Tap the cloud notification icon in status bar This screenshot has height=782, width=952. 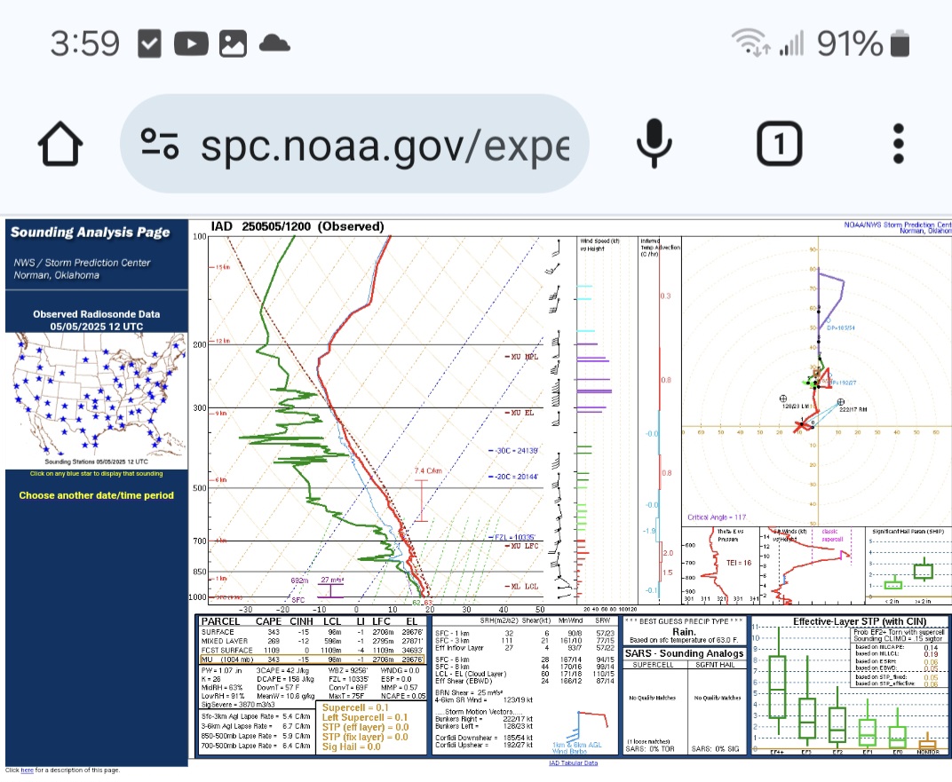[274, 43]
